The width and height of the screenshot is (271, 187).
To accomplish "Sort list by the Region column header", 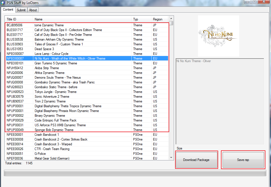I will (x=160, y=19).
